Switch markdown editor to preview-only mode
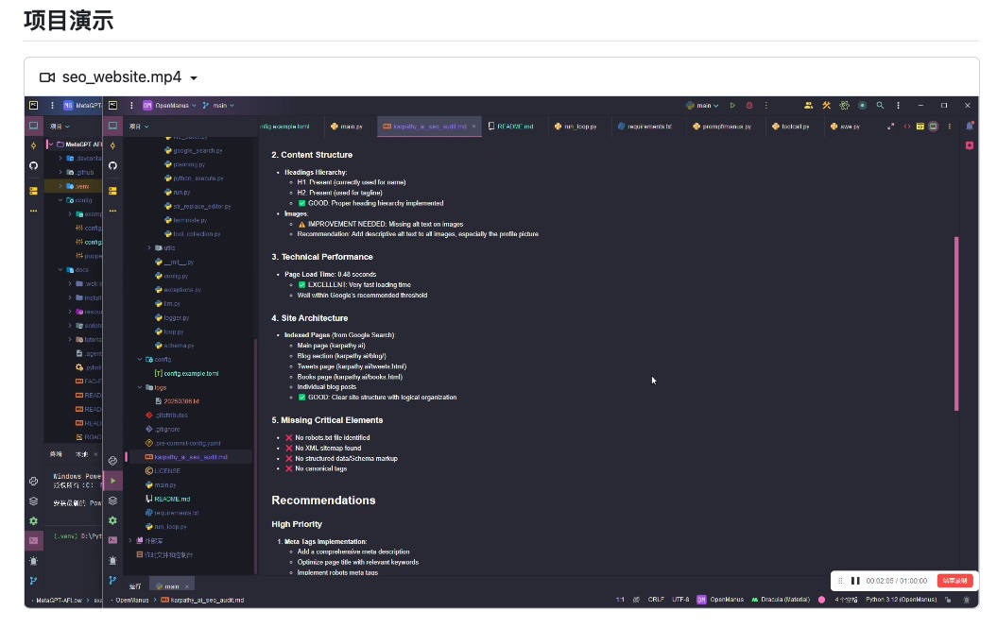 coord(933,126)
